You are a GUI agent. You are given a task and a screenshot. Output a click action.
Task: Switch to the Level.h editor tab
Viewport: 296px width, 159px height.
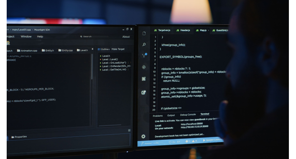point(82,50)
